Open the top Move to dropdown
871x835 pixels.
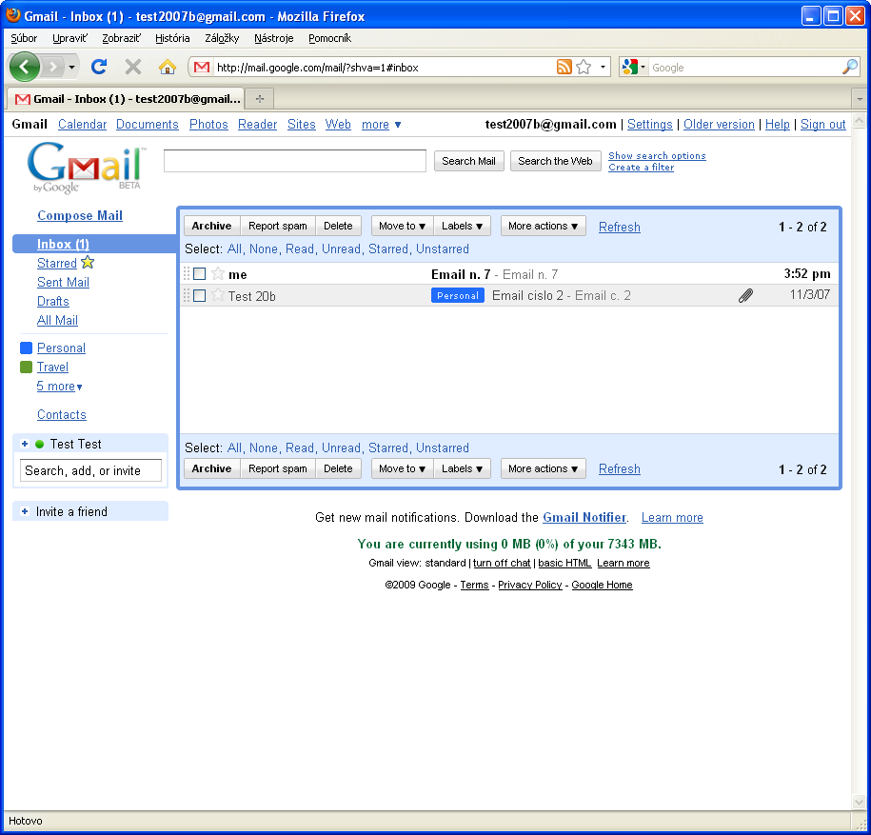click(x=402, y=226)
